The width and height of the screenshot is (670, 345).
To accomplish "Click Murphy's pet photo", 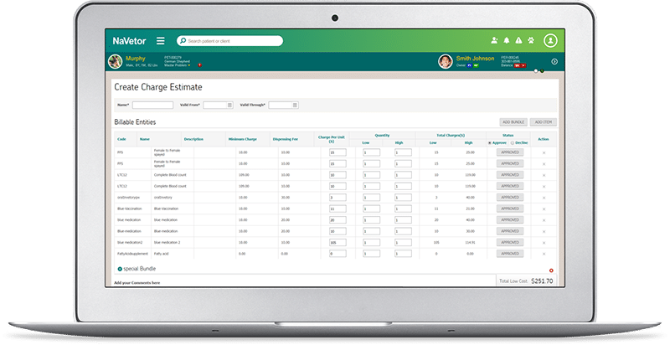I will [115, 61].
